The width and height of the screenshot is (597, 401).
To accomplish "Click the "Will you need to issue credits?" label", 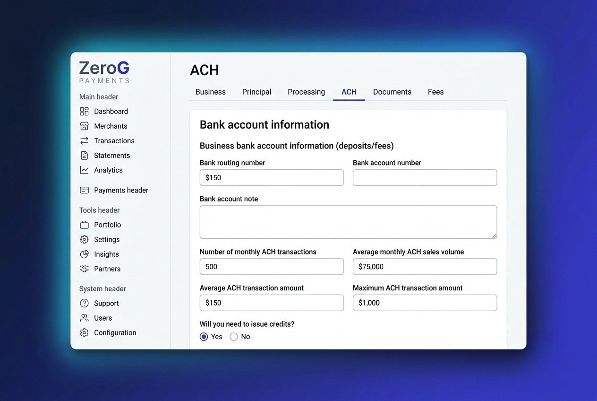I will tap(247, 324).
